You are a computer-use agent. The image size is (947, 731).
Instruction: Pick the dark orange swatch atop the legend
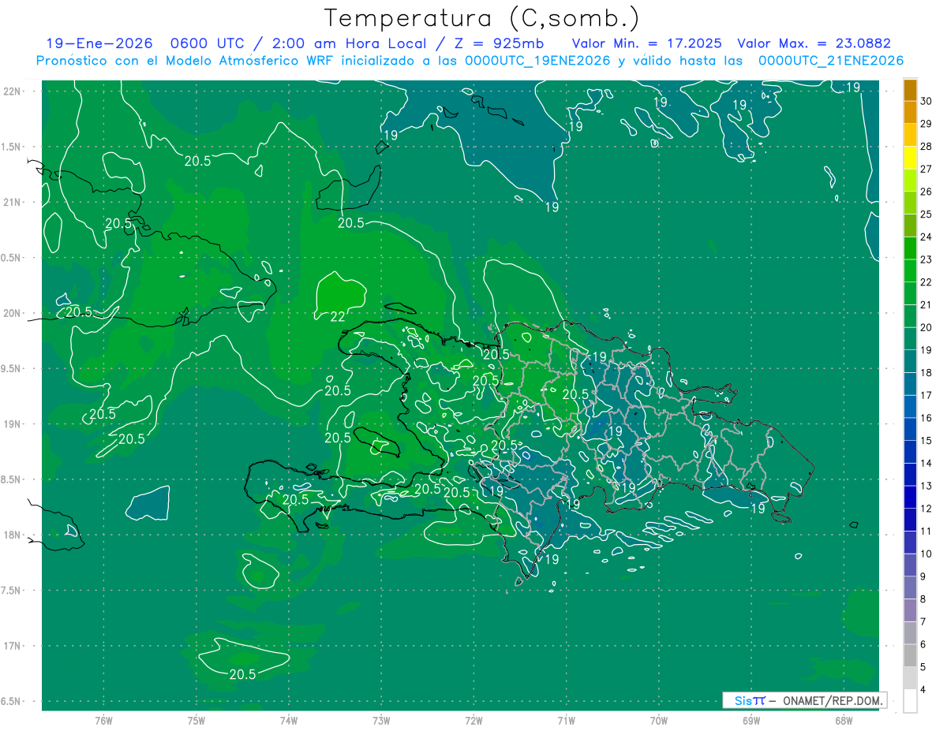pyautogui.click(x=910, y=89)
